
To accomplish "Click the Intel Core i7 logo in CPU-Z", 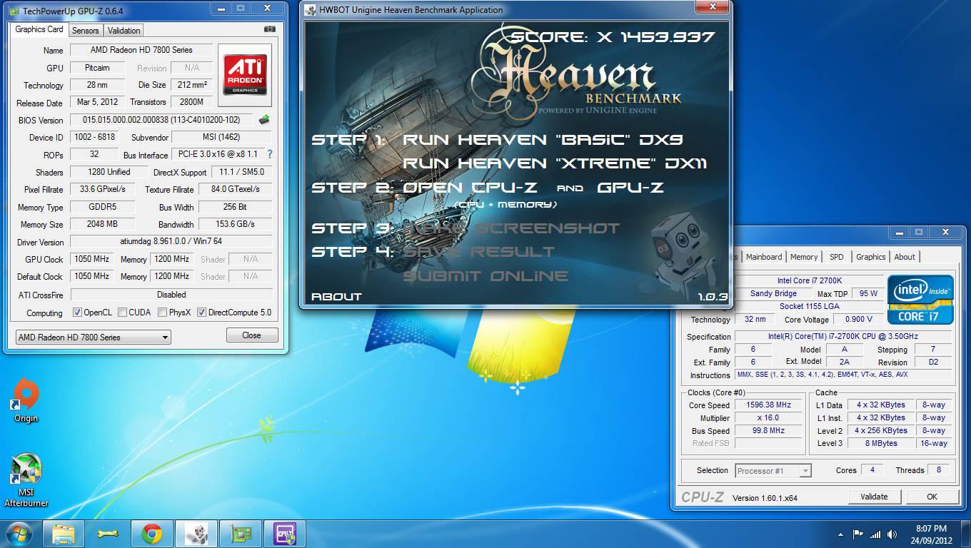I will click(x=920, y=299).
